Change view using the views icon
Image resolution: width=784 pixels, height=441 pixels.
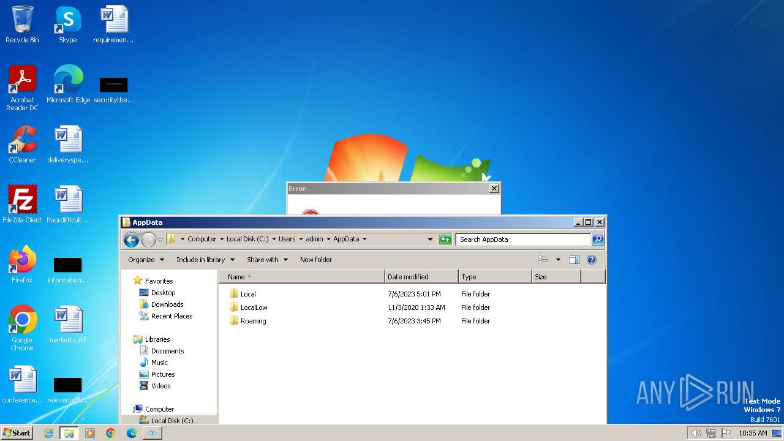click(x=543, y=260)
